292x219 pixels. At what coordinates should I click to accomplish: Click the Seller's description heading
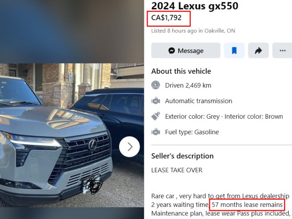[182, 156]
